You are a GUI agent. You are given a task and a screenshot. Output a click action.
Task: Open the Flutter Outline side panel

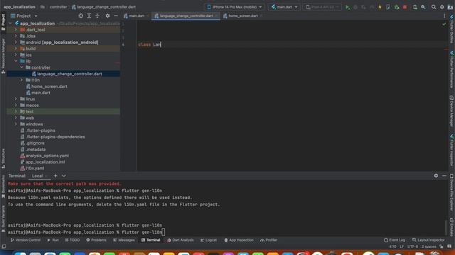pos(452,29)
